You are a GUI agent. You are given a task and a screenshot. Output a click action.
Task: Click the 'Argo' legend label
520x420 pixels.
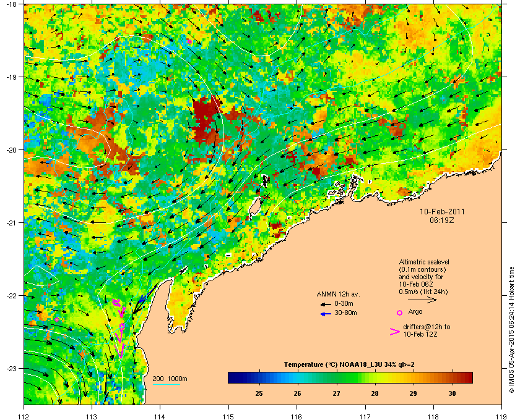(415, 311)
